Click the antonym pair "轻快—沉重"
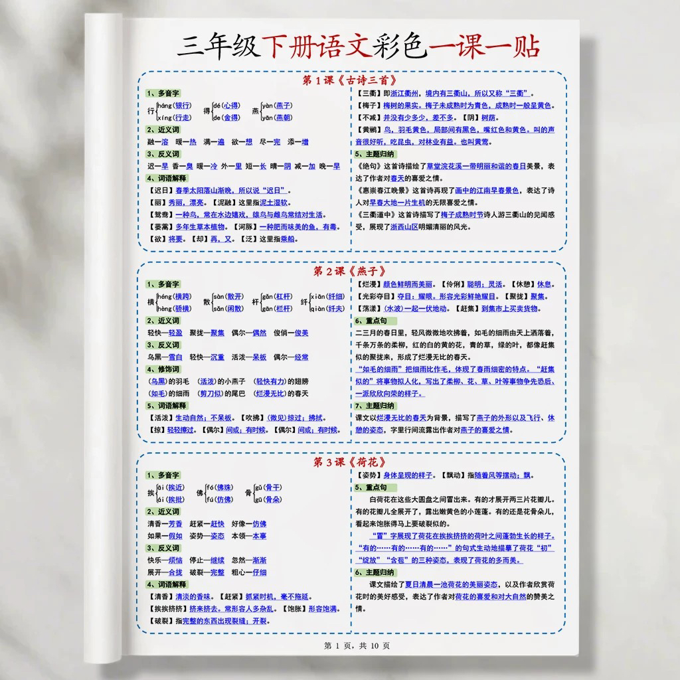Viewport: 680px width, 680px height. tap(207, 357)
